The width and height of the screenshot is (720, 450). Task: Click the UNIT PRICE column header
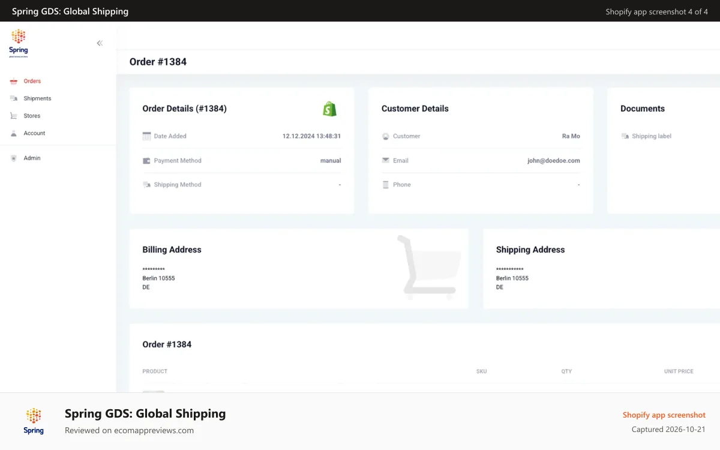679,371
